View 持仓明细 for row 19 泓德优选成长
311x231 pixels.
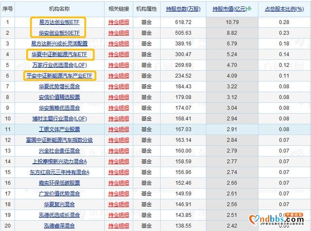tap(119, 215)
